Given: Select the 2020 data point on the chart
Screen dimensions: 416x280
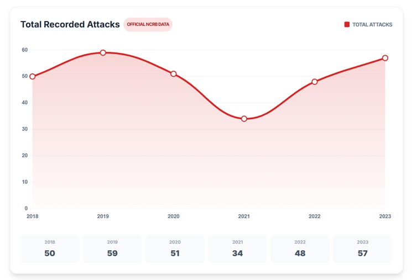Looking at the screenshot, I should click(x=174, y=74).
